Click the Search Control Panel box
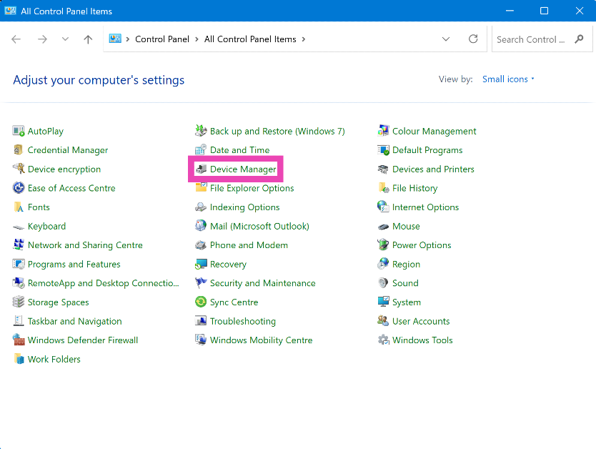The image size is (596, 449). (530, 39)
